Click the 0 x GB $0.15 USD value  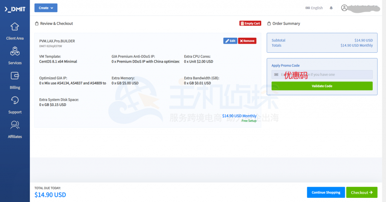point(52,105)
